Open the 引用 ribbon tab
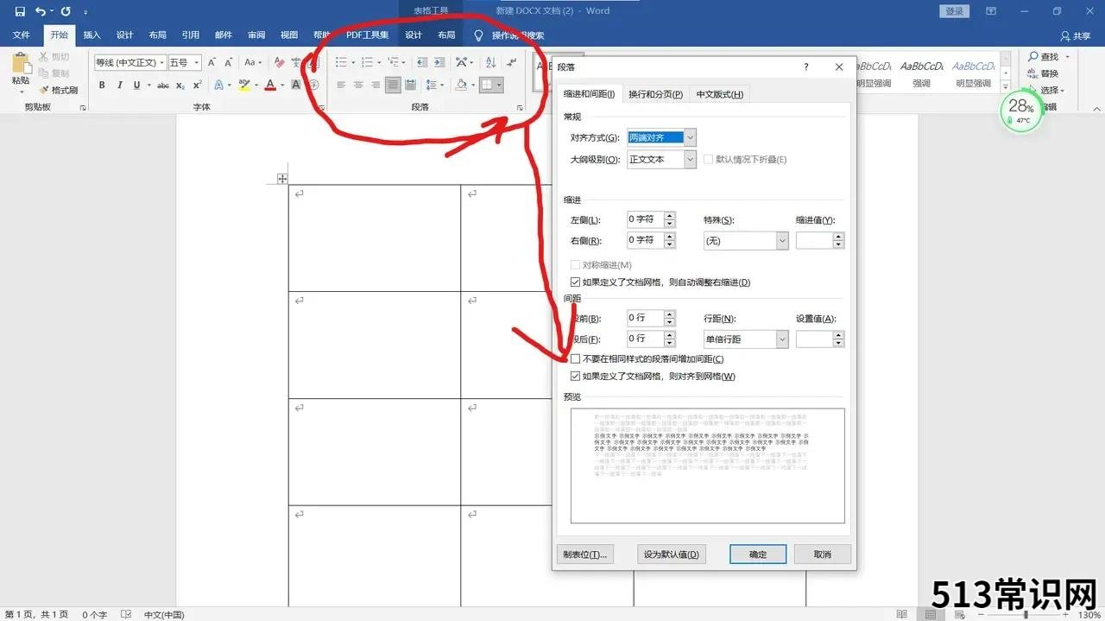 tap(191, 35)
